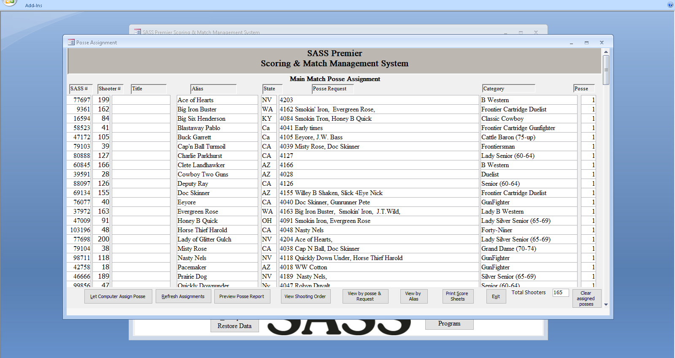
Task: Click View by Alias button
Action: coord(413,296)
